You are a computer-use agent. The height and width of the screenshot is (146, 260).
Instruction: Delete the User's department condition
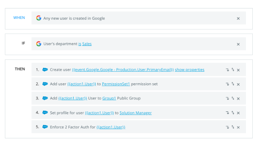coord(238,44)
